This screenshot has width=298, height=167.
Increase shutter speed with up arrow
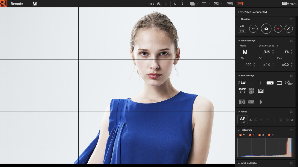click(273, 50)
